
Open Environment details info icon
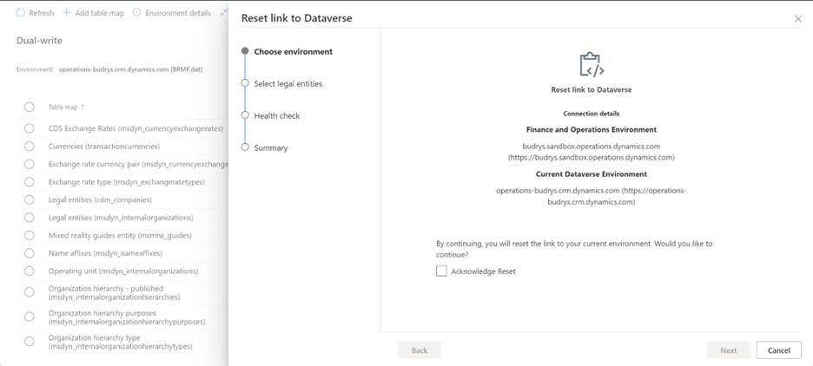click(137, 13)
